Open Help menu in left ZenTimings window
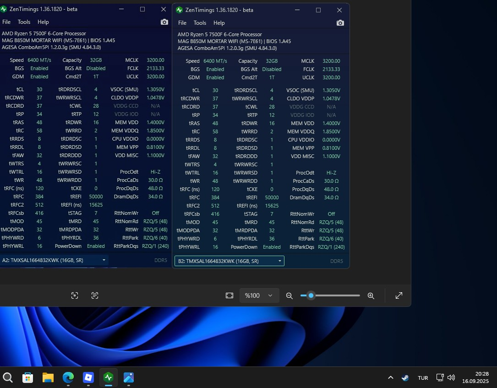 pyautogui.click(x=43, y=22)
